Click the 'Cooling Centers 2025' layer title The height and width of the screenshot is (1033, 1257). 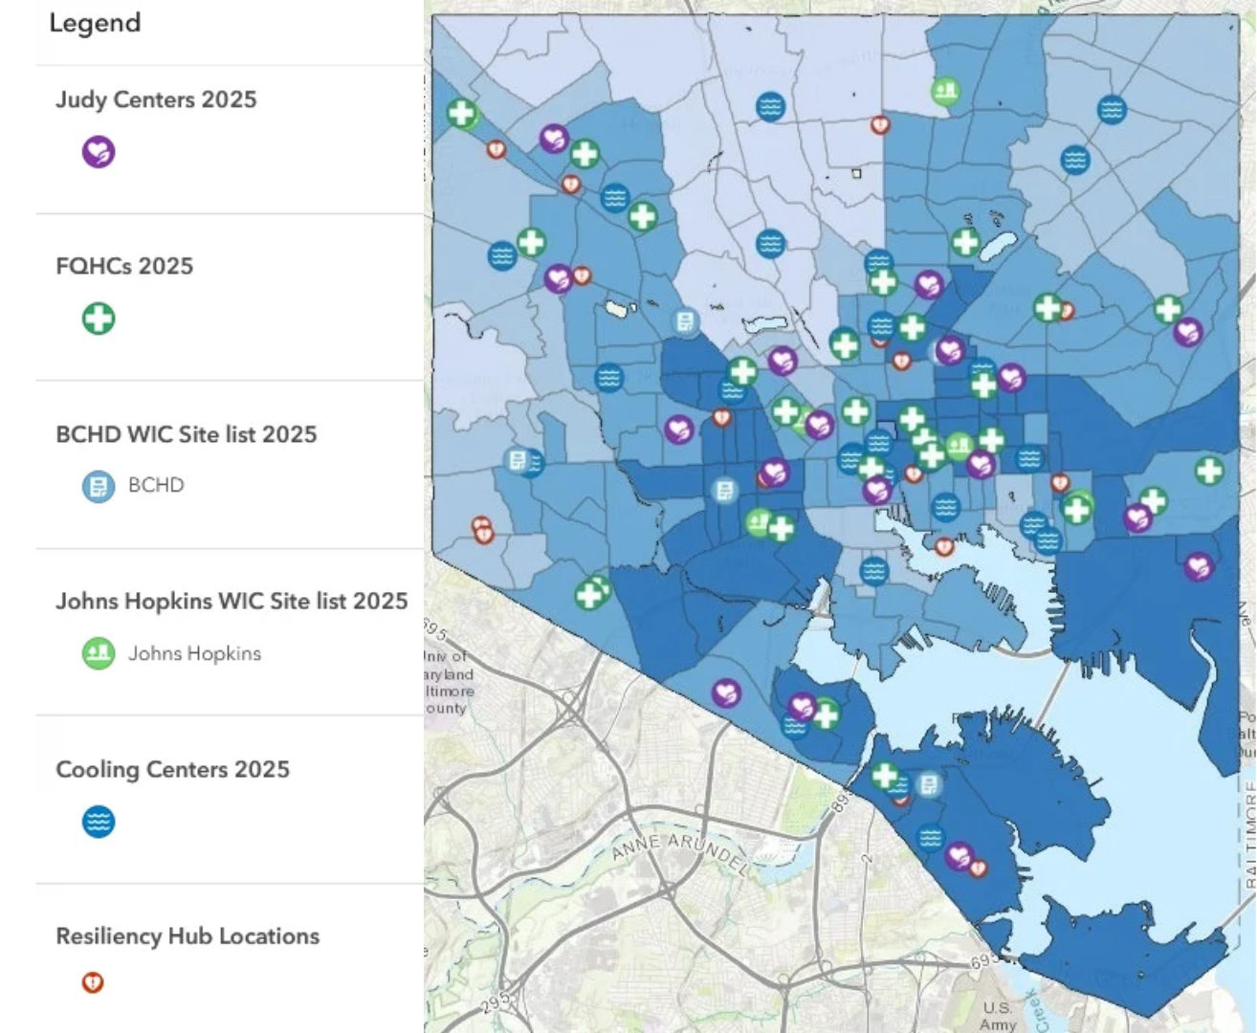[172, 769]
